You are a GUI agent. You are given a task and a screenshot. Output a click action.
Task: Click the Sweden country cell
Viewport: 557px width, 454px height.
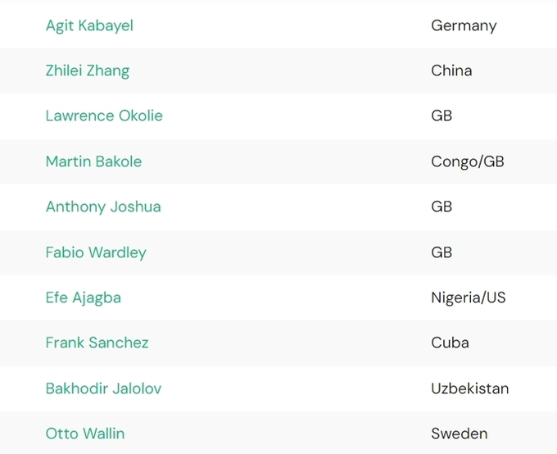click(x=460, y=434)
